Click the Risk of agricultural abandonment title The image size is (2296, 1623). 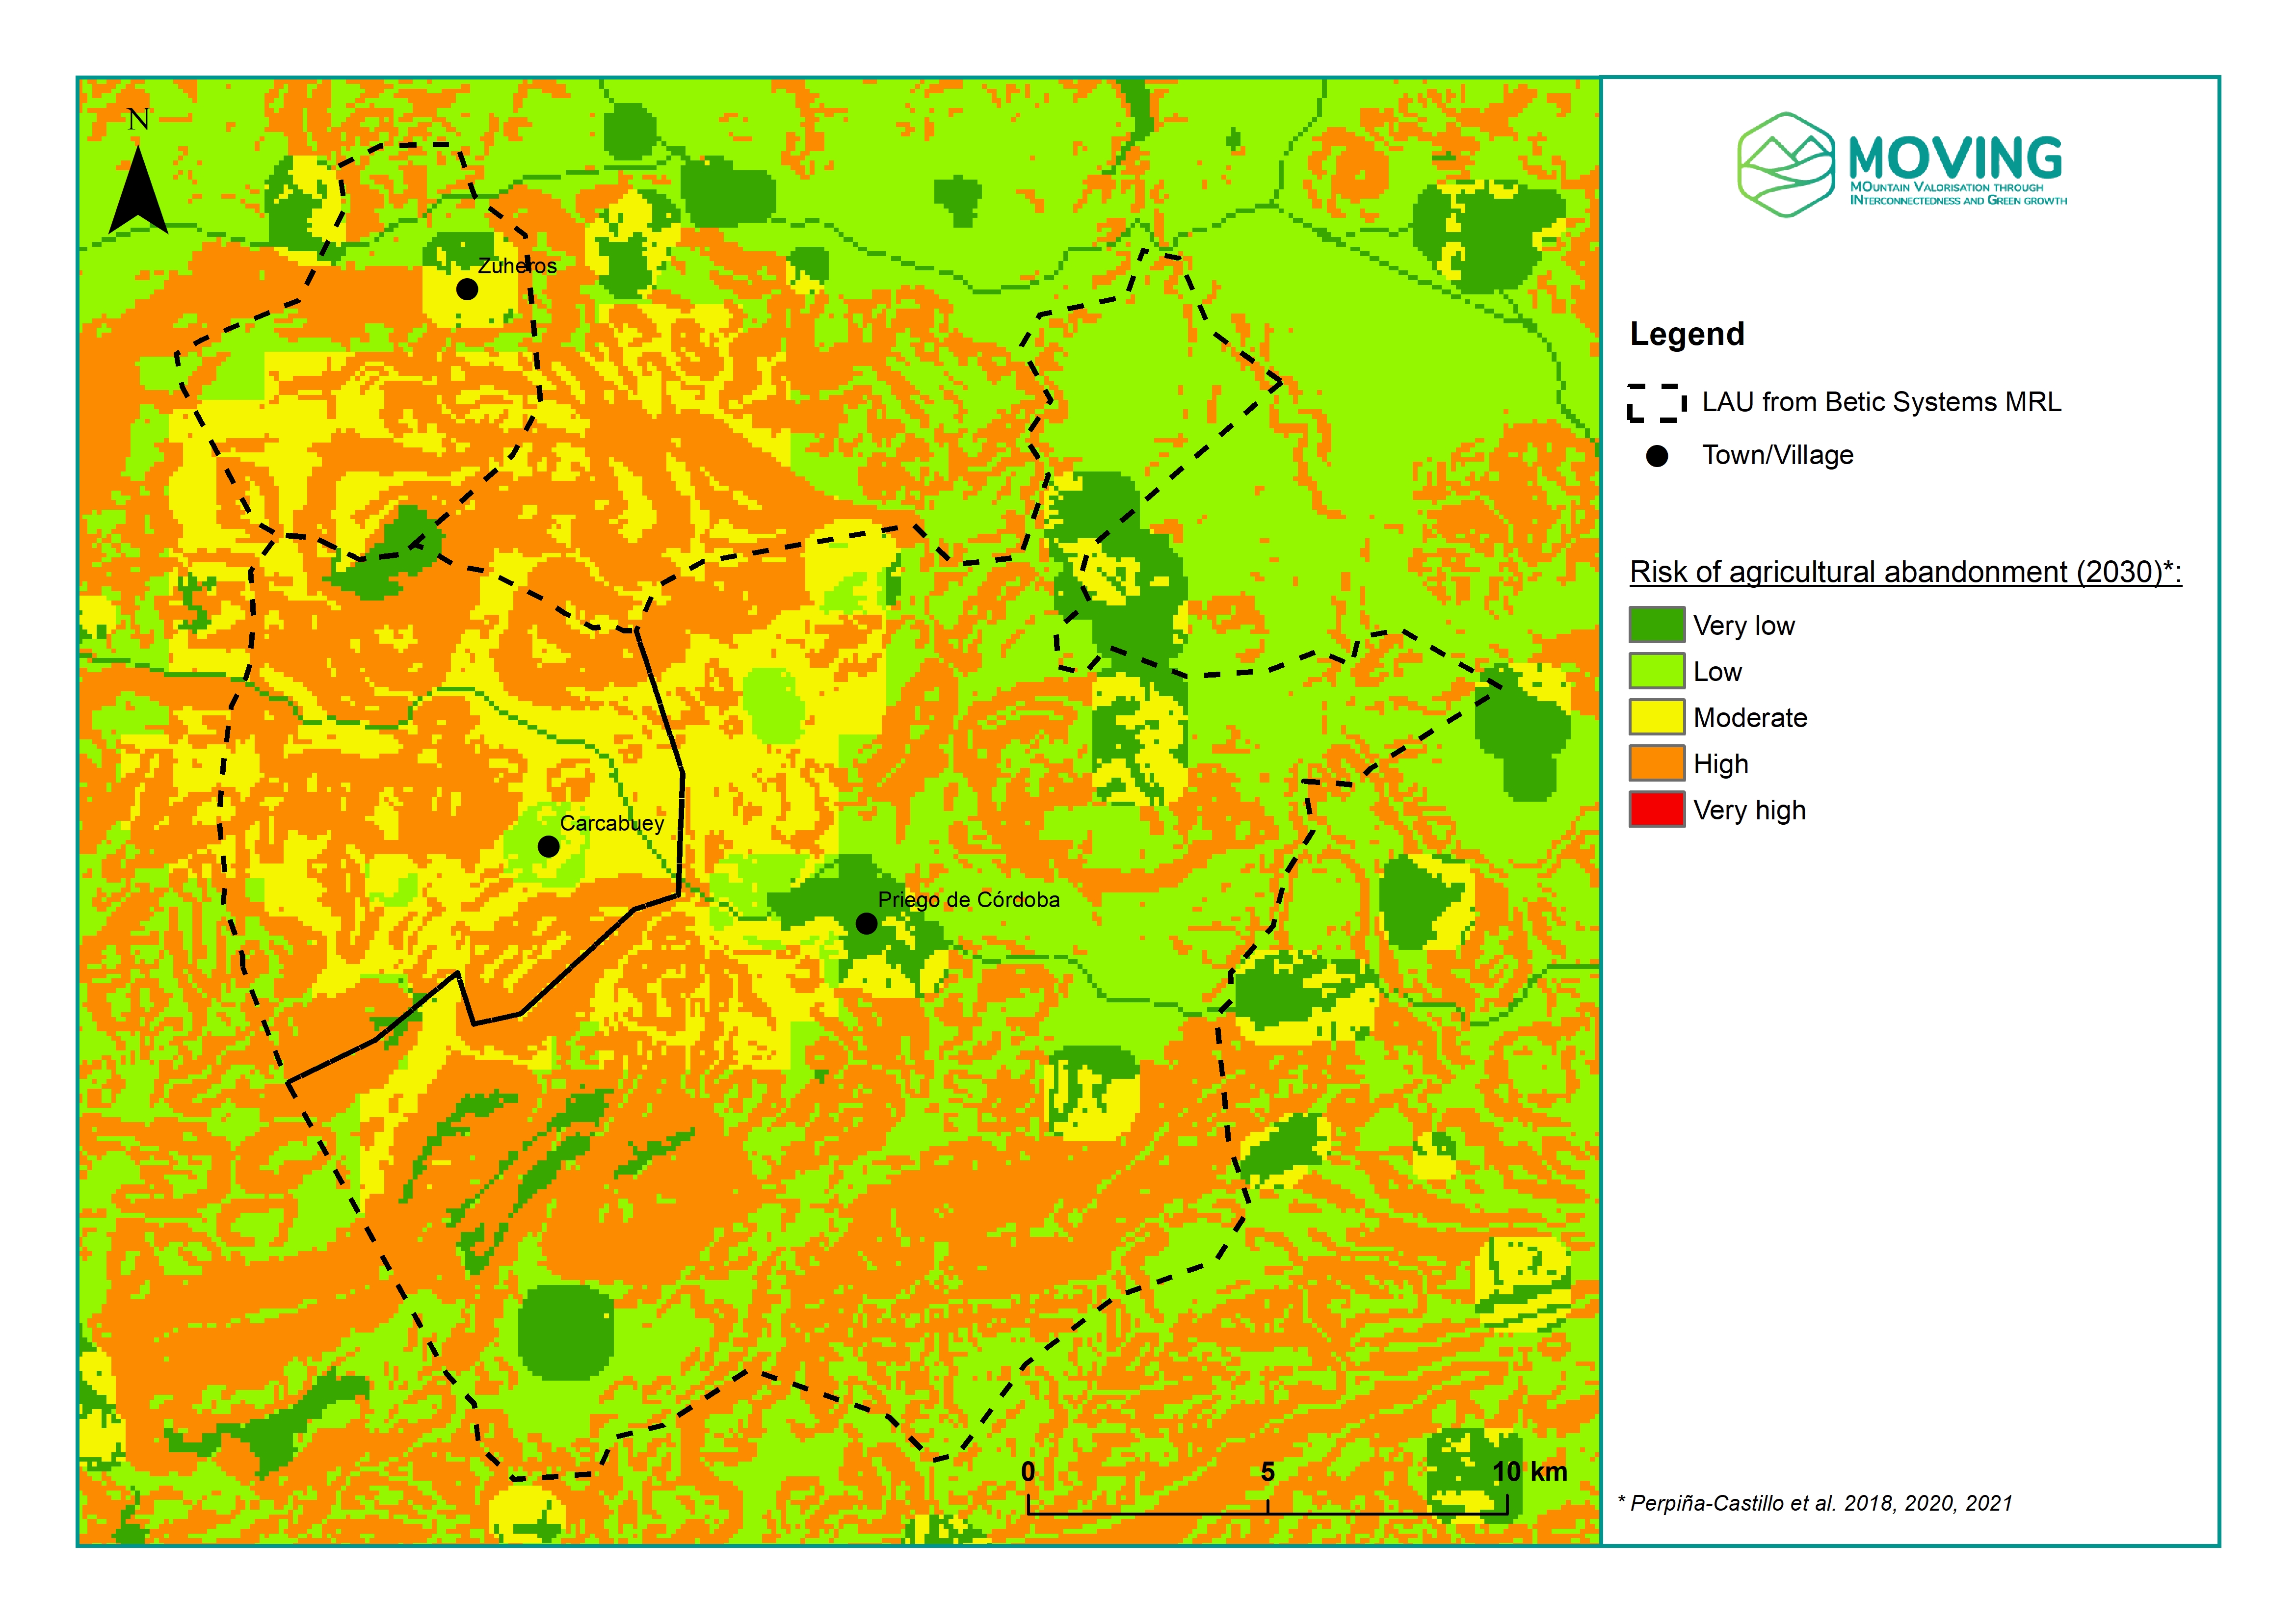pos(1905,572)
